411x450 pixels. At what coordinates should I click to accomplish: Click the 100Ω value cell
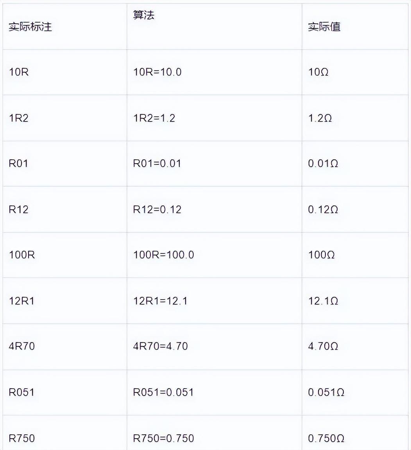tap(322, 255)
